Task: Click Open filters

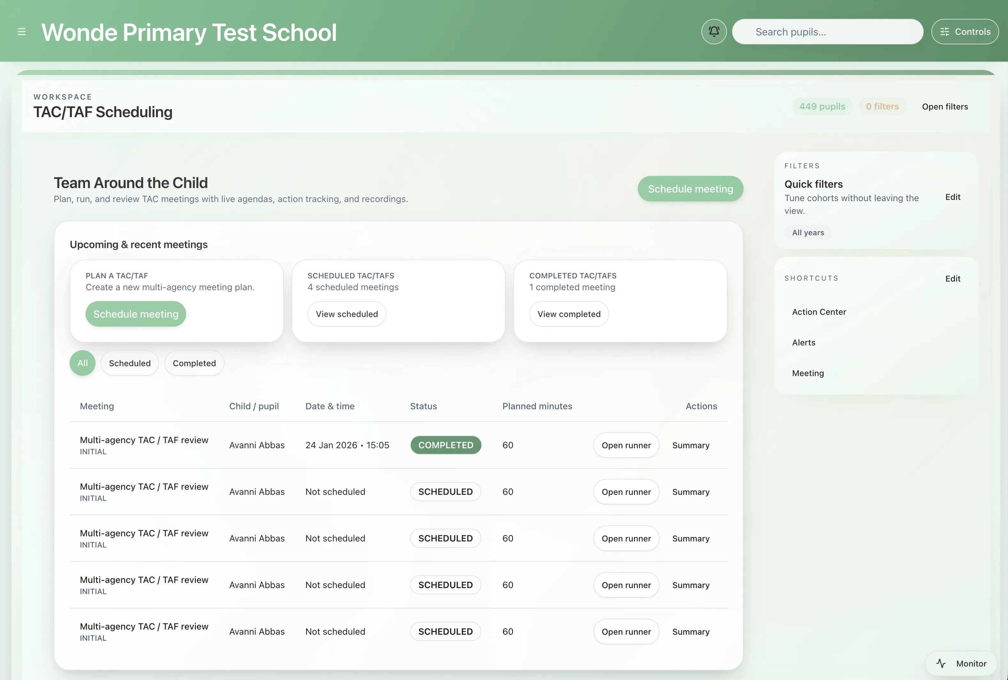Action: pos(945,106)
